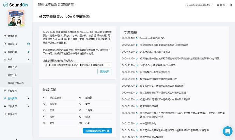This screenshot has height=140, width=235.
Task: Open 單集分析 under analytics
Action: (12, 67)
